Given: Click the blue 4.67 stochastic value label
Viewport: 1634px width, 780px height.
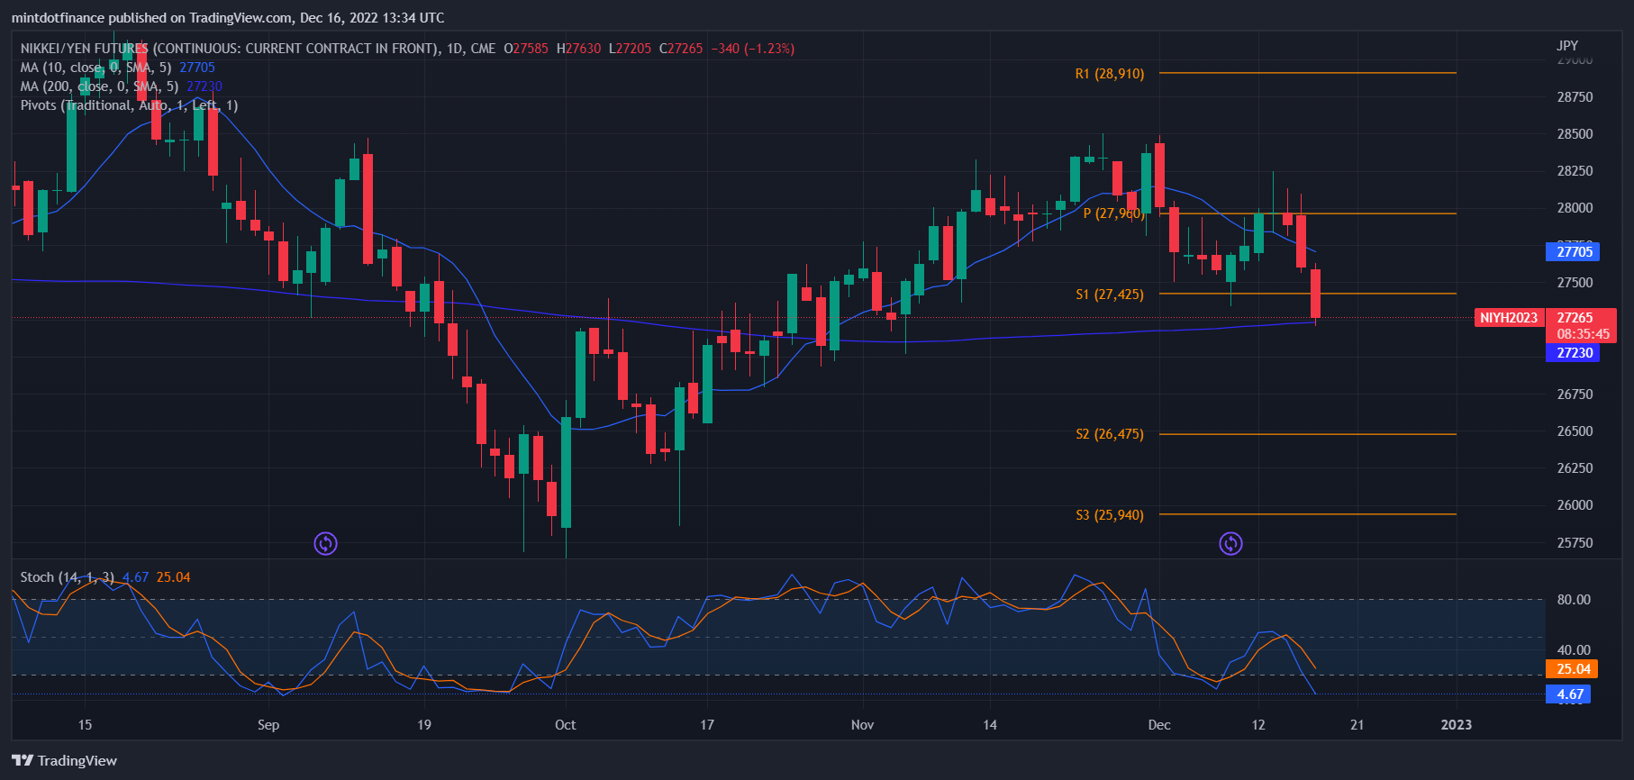Looking at the screenshot, I should click(1568, 694).
